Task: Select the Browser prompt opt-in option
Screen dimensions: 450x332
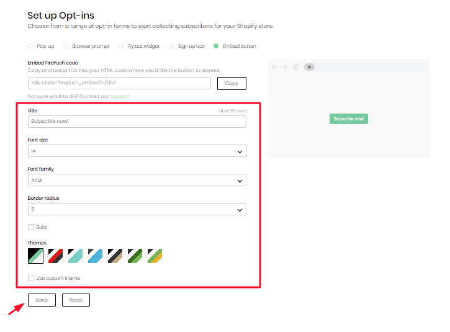Action: tap(66, 46)
